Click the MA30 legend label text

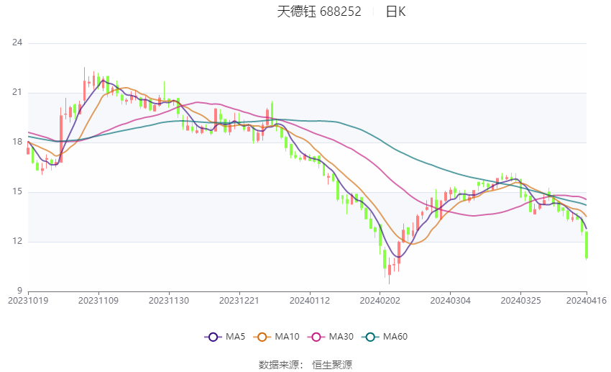(x=341, y=337)
